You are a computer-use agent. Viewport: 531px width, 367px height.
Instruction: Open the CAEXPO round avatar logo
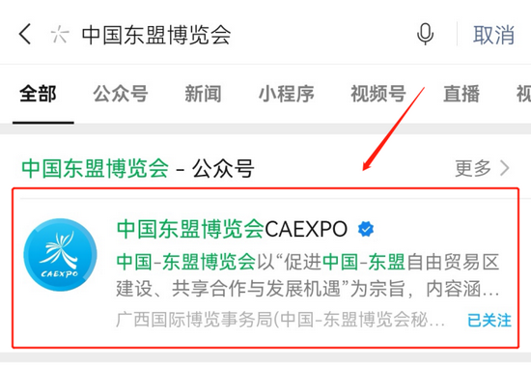60,255
